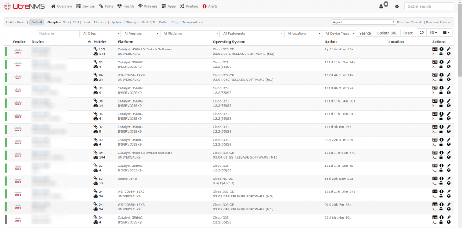Click sensors dashboard icon with count 144
Viewport: 462px width, 228px height.
tap(96, 54)
